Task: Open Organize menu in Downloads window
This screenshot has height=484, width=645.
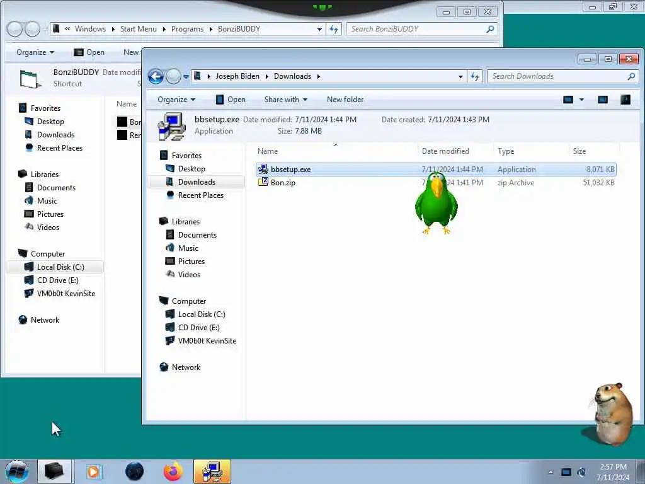Action: click(x=176, y=100)
